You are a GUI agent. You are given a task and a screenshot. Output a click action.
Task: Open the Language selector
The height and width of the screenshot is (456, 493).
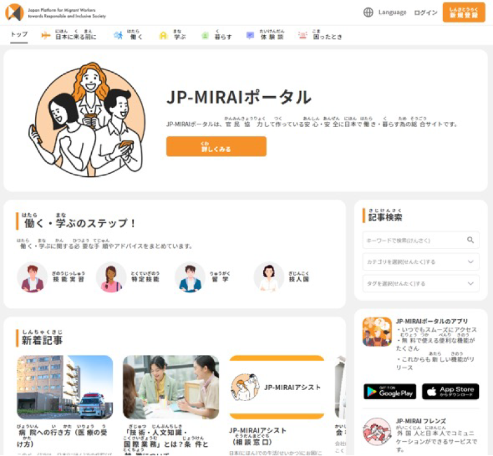[x=385, y=12]
